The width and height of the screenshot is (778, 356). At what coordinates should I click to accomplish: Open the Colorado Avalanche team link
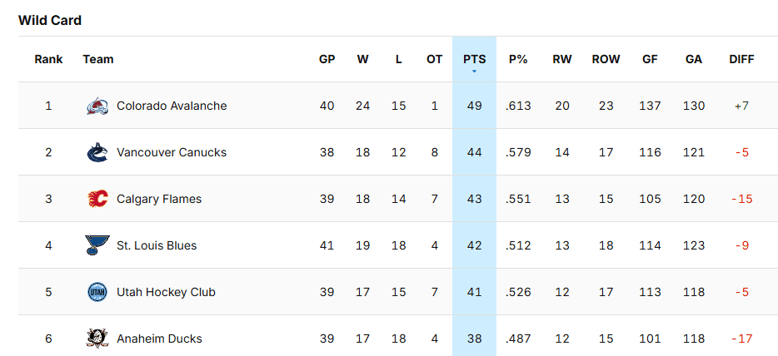(172, 106)
